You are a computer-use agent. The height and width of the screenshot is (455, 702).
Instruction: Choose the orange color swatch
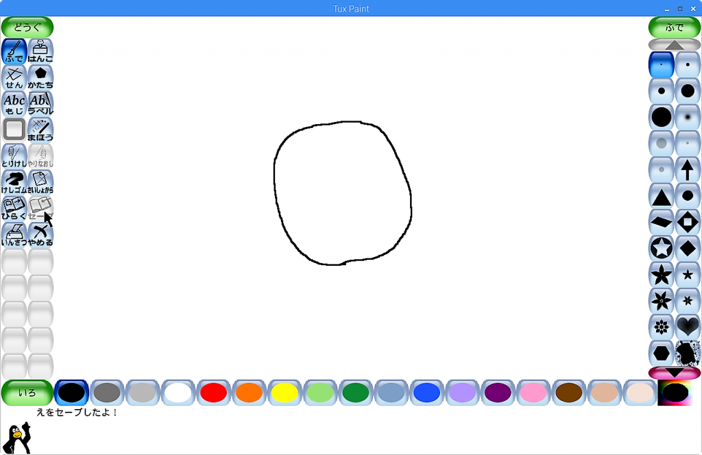pyautogui.click(x=249, y=393)
